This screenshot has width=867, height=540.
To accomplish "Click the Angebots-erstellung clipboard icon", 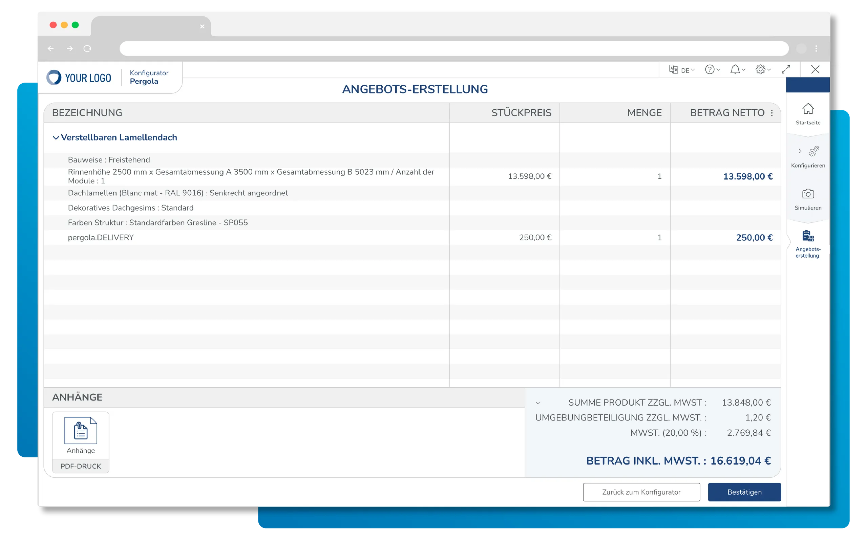I will tap(808, 236).
